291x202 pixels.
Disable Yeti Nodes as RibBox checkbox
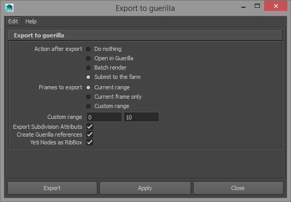[90, 142]
